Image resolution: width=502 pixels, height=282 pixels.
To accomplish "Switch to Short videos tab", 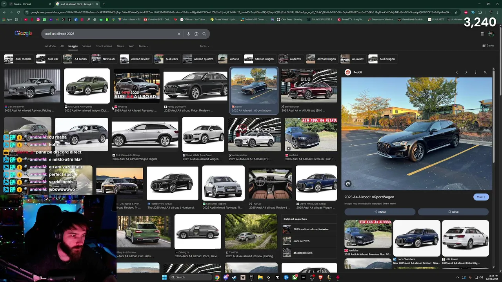I will point(104,46).
